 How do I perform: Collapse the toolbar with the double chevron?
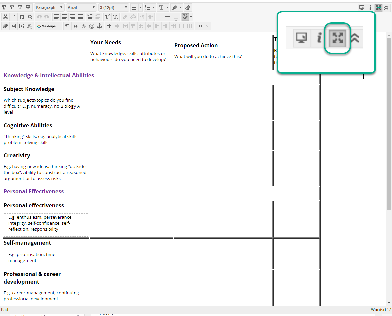pos(386,8)
